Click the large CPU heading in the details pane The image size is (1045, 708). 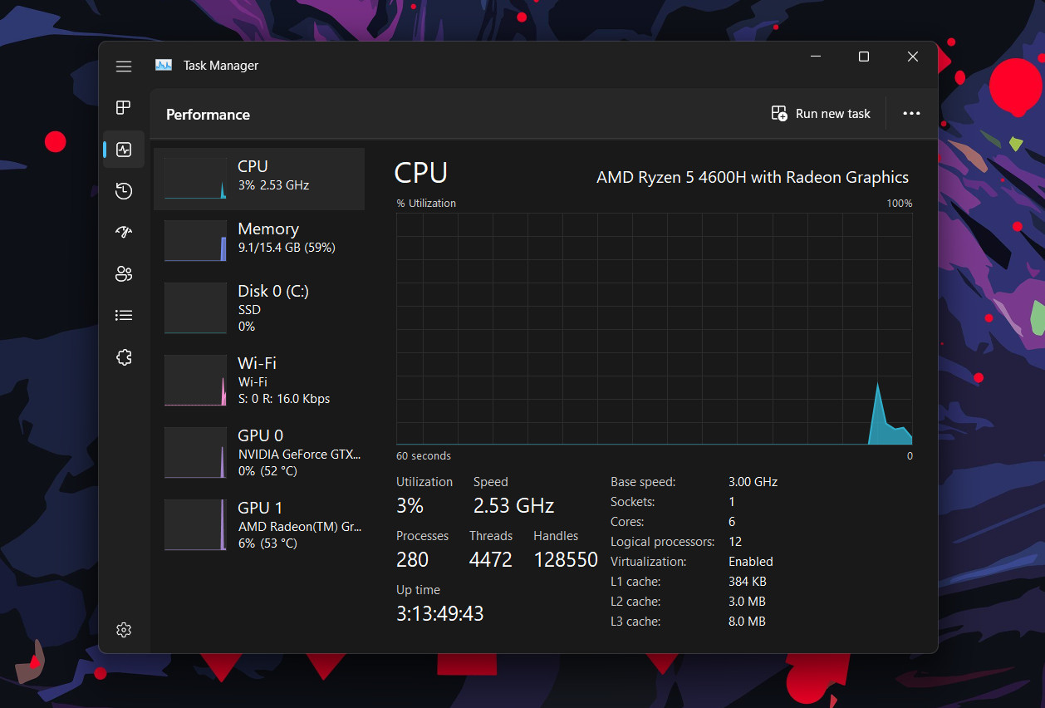[x=420, y=173]
